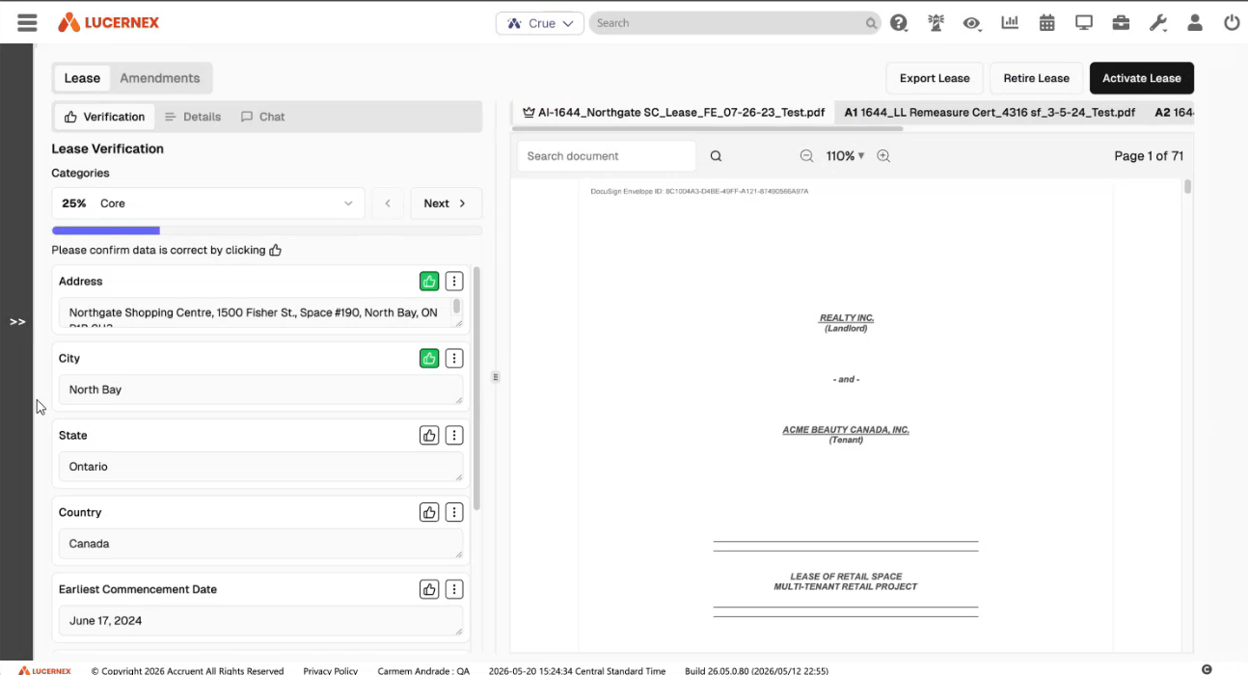Switch to the Amendments tab

[160, 78]
